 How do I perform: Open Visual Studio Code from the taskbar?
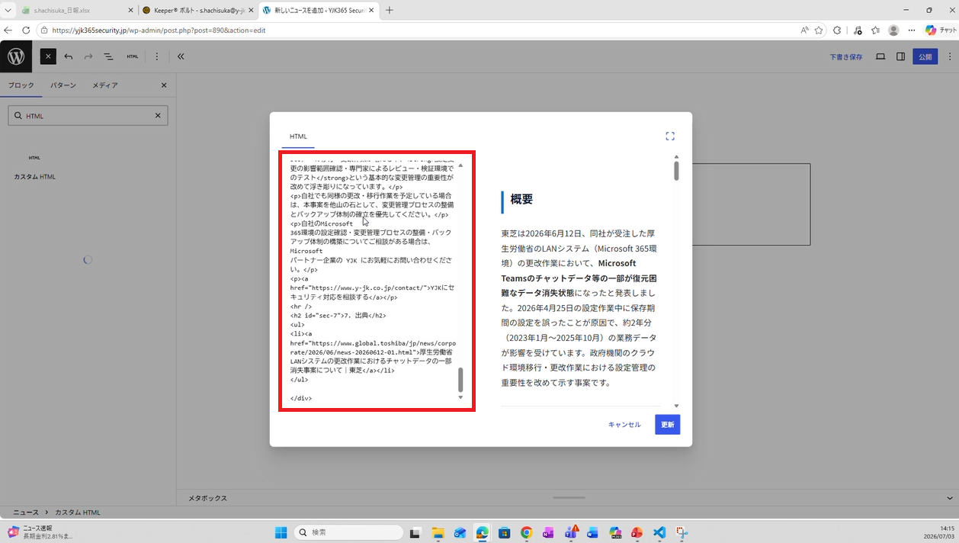[659, 532]
